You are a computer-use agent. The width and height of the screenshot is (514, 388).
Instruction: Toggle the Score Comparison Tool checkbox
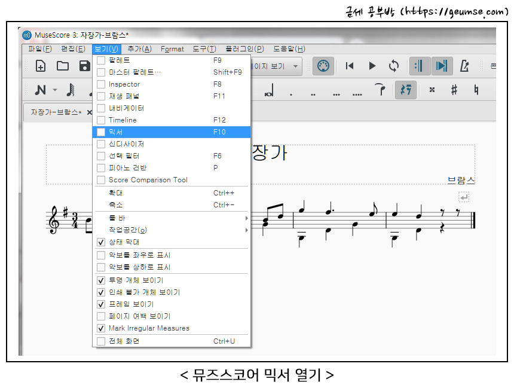pyautogui.click(x=101, y=180)
